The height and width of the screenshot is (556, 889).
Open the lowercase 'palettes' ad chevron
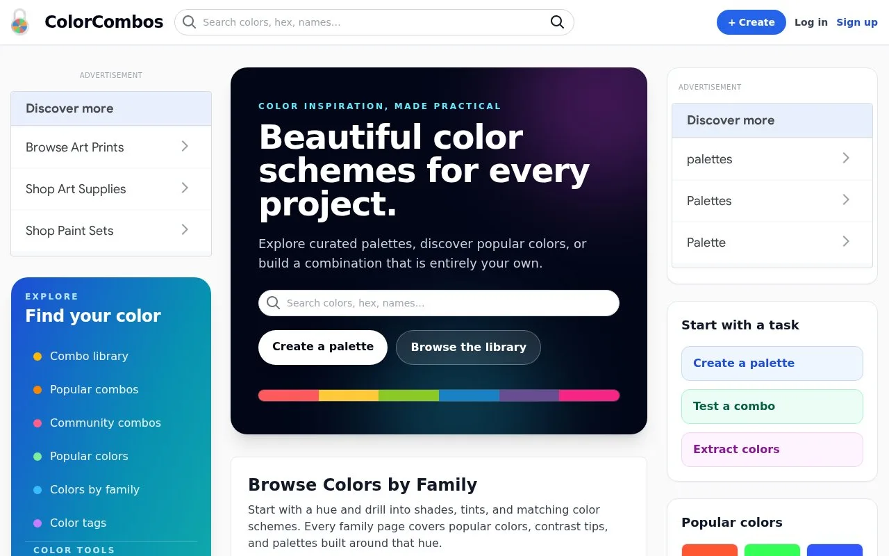tap(846, 158)
